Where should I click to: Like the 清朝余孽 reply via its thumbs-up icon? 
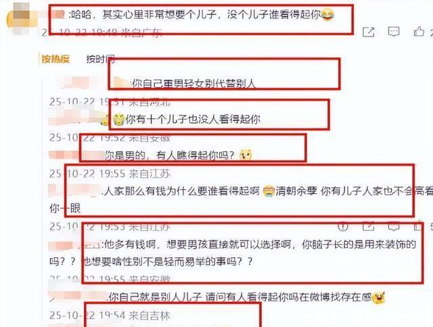point(417,226)
